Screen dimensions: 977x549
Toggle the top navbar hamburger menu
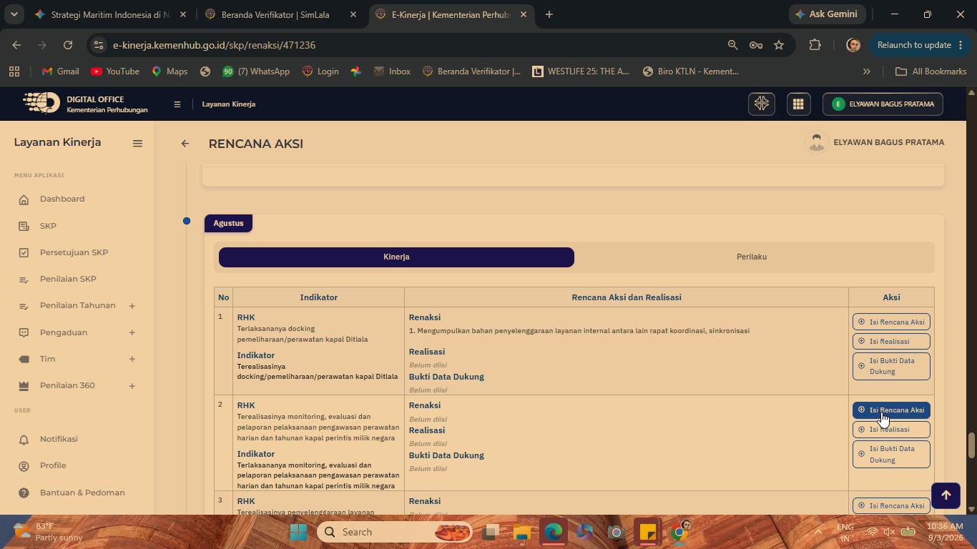(177, 104)
